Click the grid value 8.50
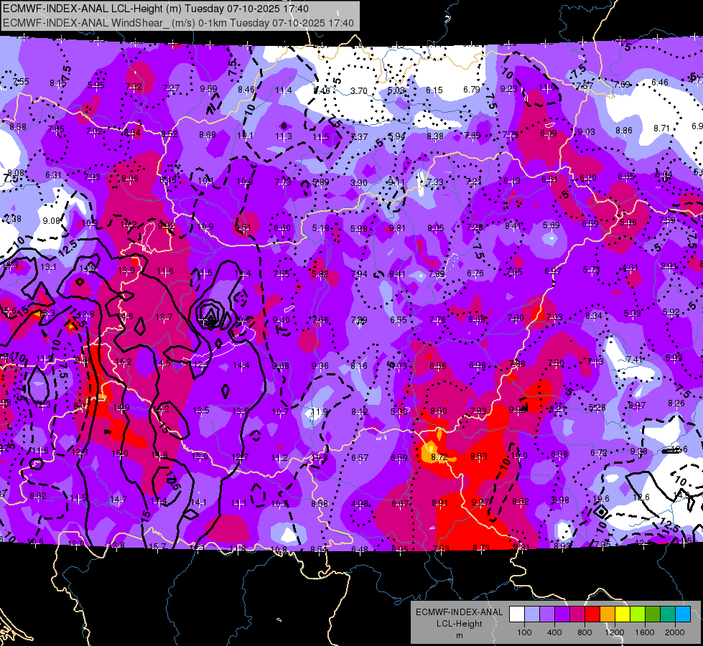Image resolution: width=703 pixels, height=646 pixels. point(439,411)
